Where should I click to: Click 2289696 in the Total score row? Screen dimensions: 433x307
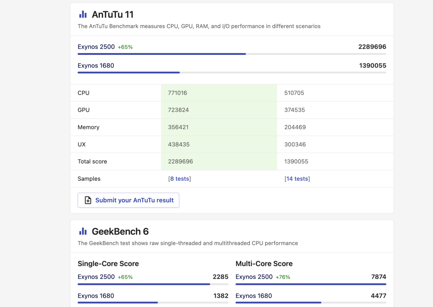(x=180, y=162)
